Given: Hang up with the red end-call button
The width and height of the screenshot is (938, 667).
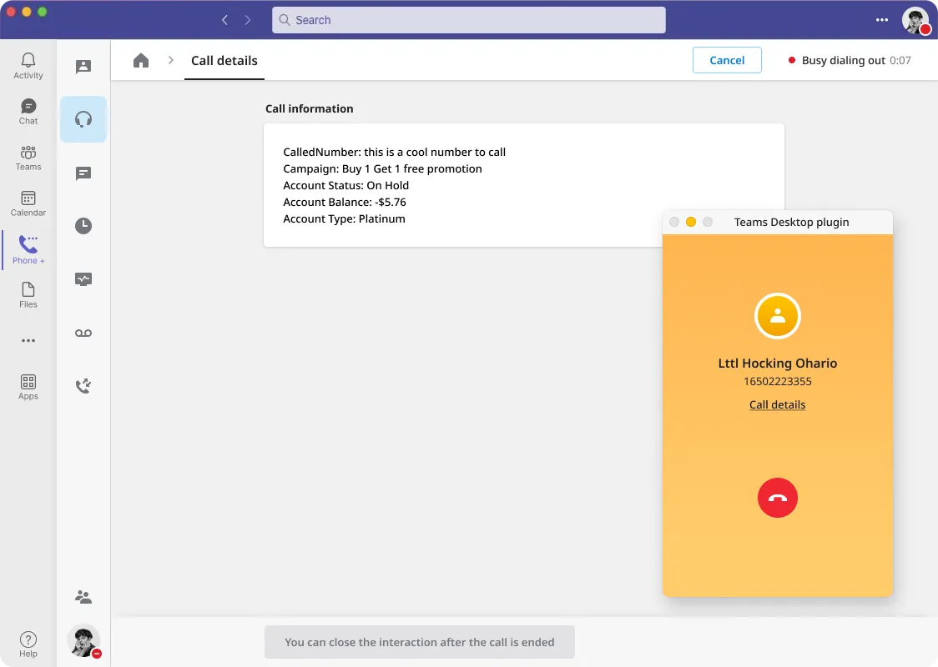Looking at the screenshot, I should point(777,498).
